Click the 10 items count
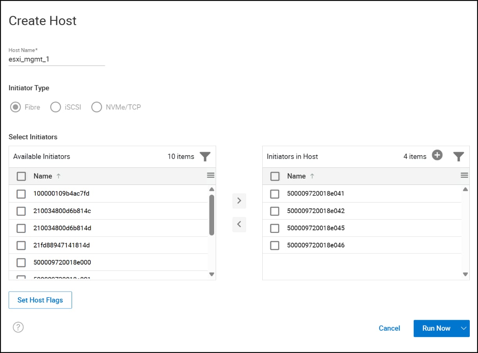 click(181, 156)
